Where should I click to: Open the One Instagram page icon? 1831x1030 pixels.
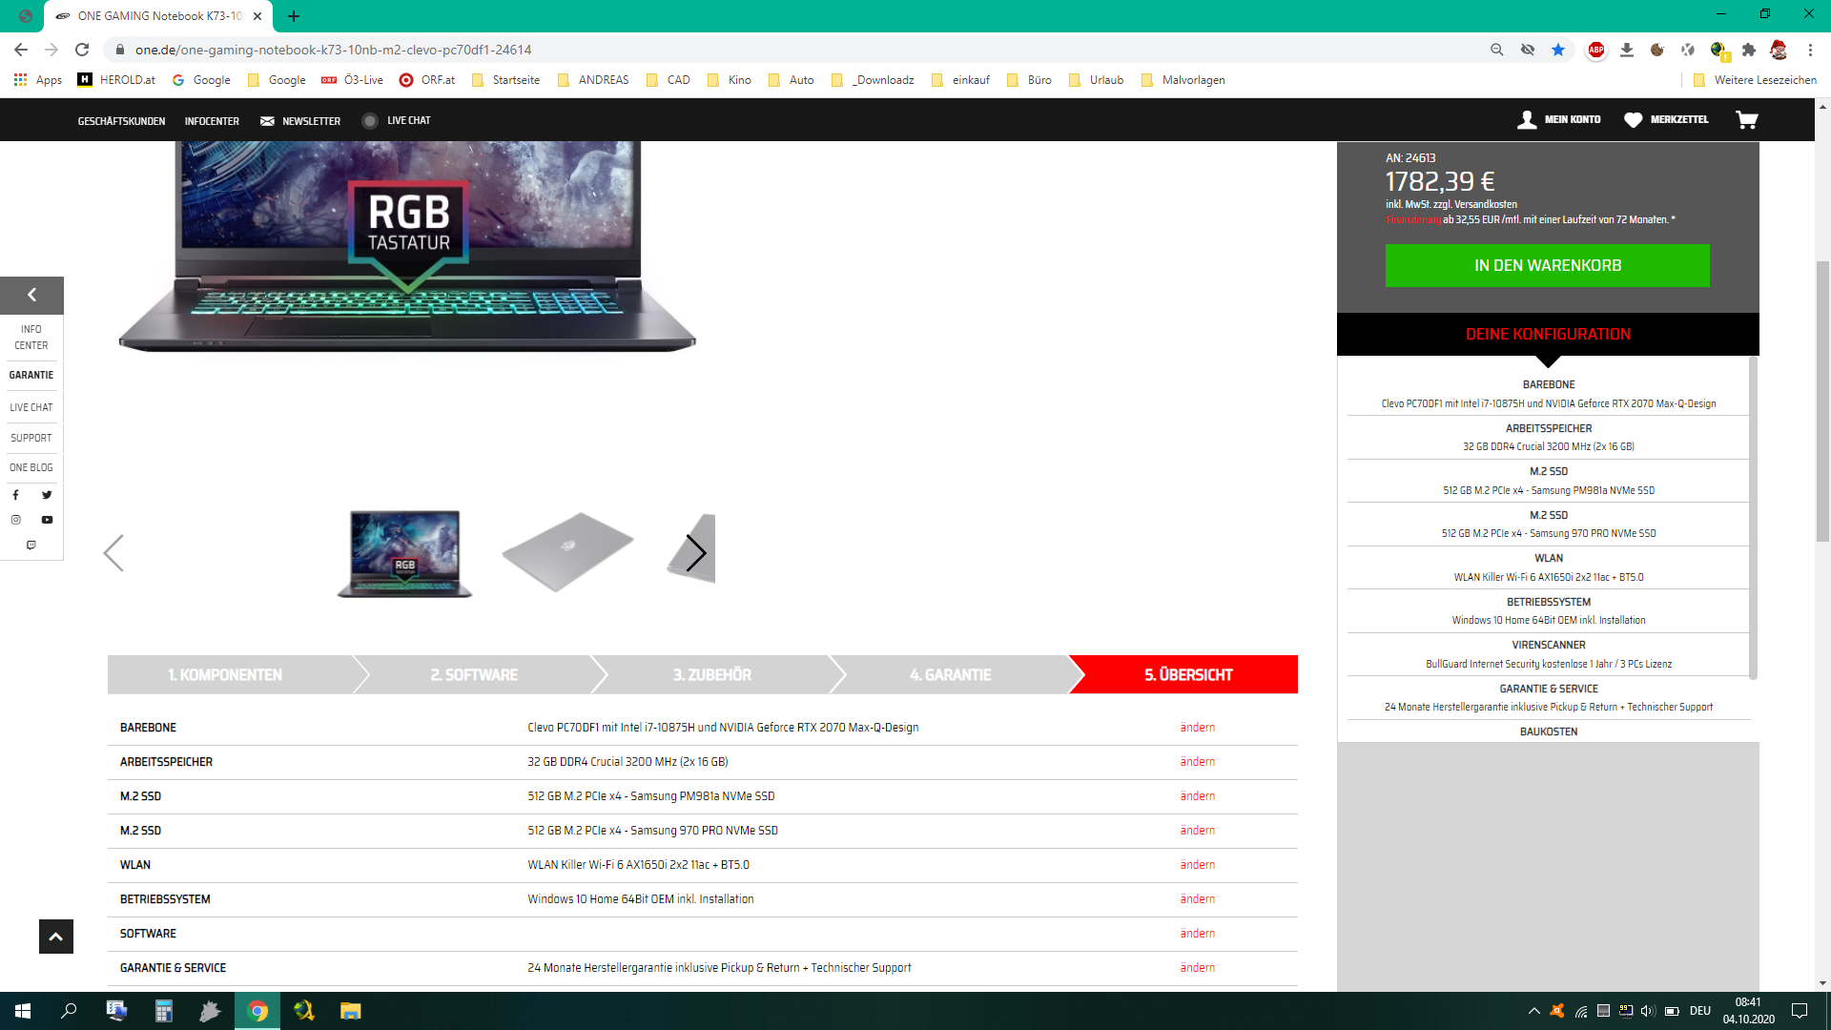pyautogui.click(x=16, y=520)
